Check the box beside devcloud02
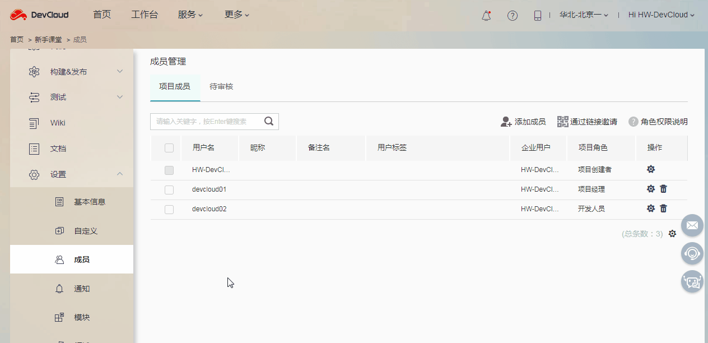This screenshot has height=343, width=708. coord(169,208)
